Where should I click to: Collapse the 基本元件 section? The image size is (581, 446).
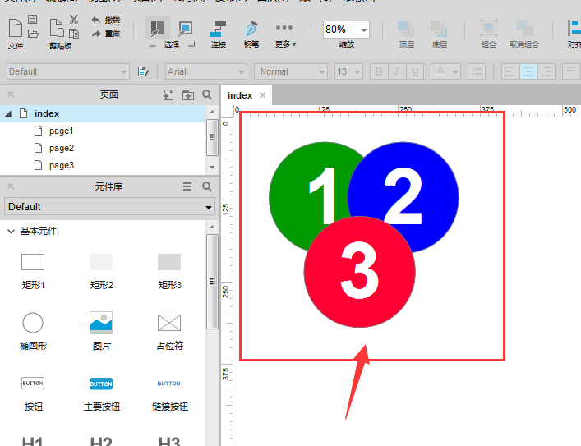[x=12, y=231]
